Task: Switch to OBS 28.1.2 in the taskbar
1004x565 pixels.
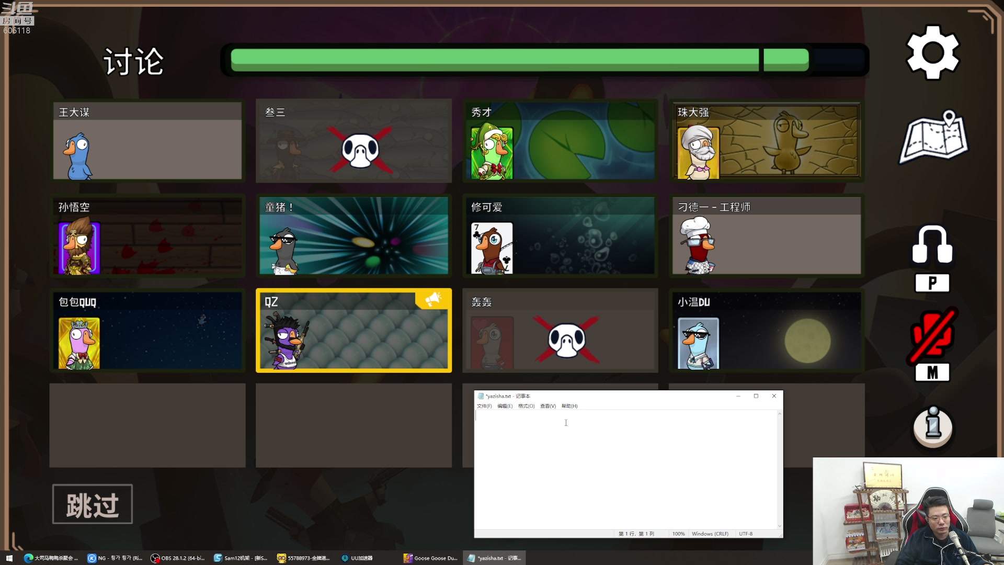Action: (x=178, y=558)
